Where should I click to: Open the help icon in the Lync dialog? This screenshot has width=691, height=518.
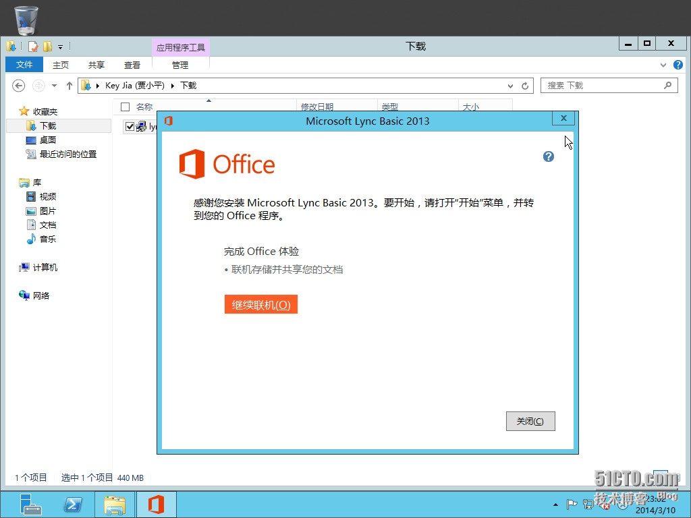coord(548,156)
